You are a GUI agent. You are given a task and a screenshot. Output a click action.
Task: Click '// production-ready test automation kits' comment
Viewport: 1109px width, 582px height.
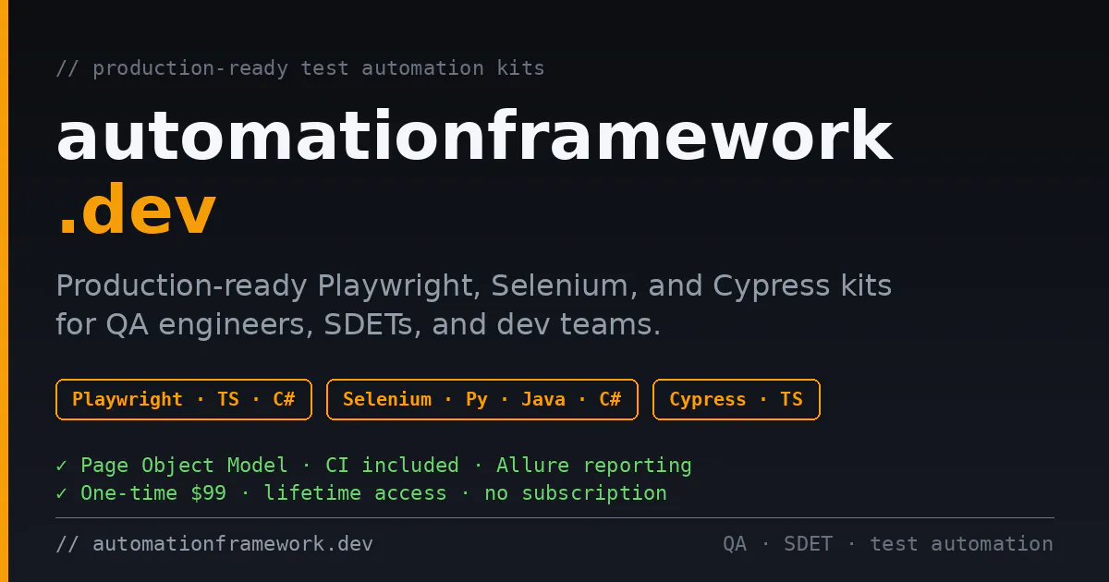[300, 68]
